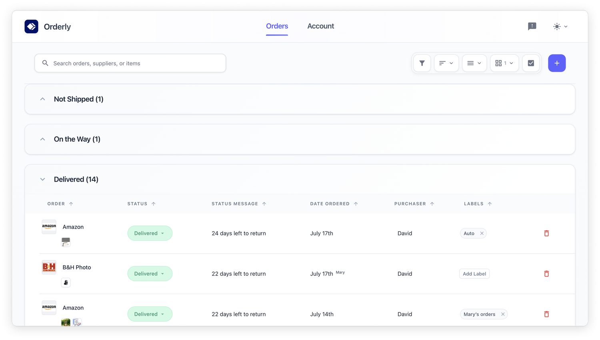Expand the Not Shipped section
The height and width of the screenshot is (340, 600).
42,99
